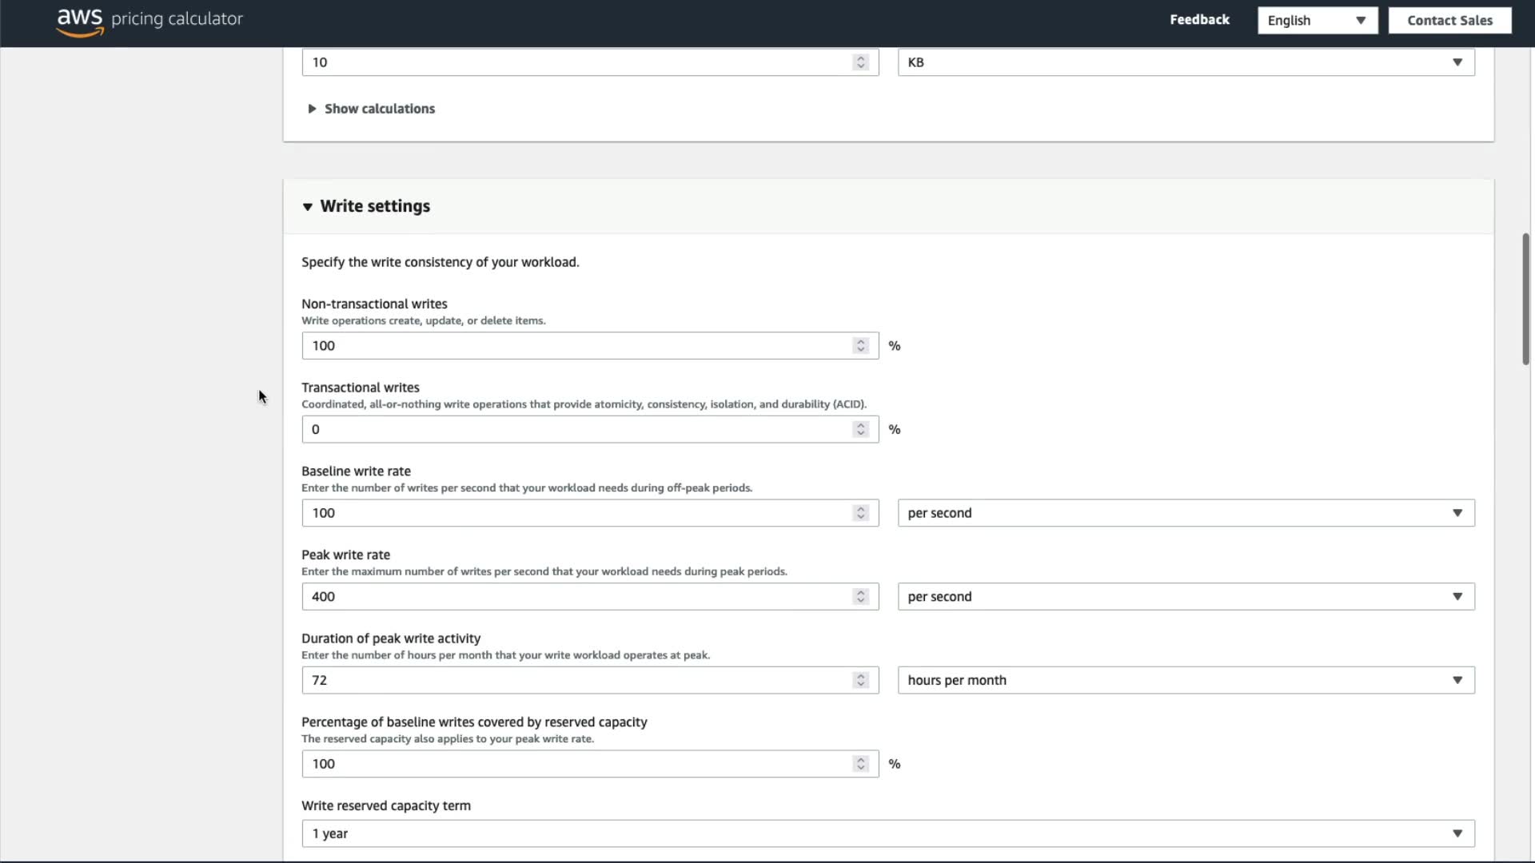Click the AWS pricing calculator logo
Screen dimensions: 1535x863
(x=150, y=21)
